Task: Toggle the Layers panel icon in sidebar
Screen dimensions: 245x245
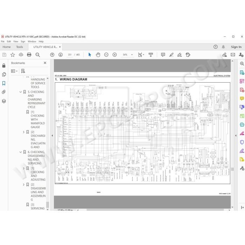Action: click(4, 101)
